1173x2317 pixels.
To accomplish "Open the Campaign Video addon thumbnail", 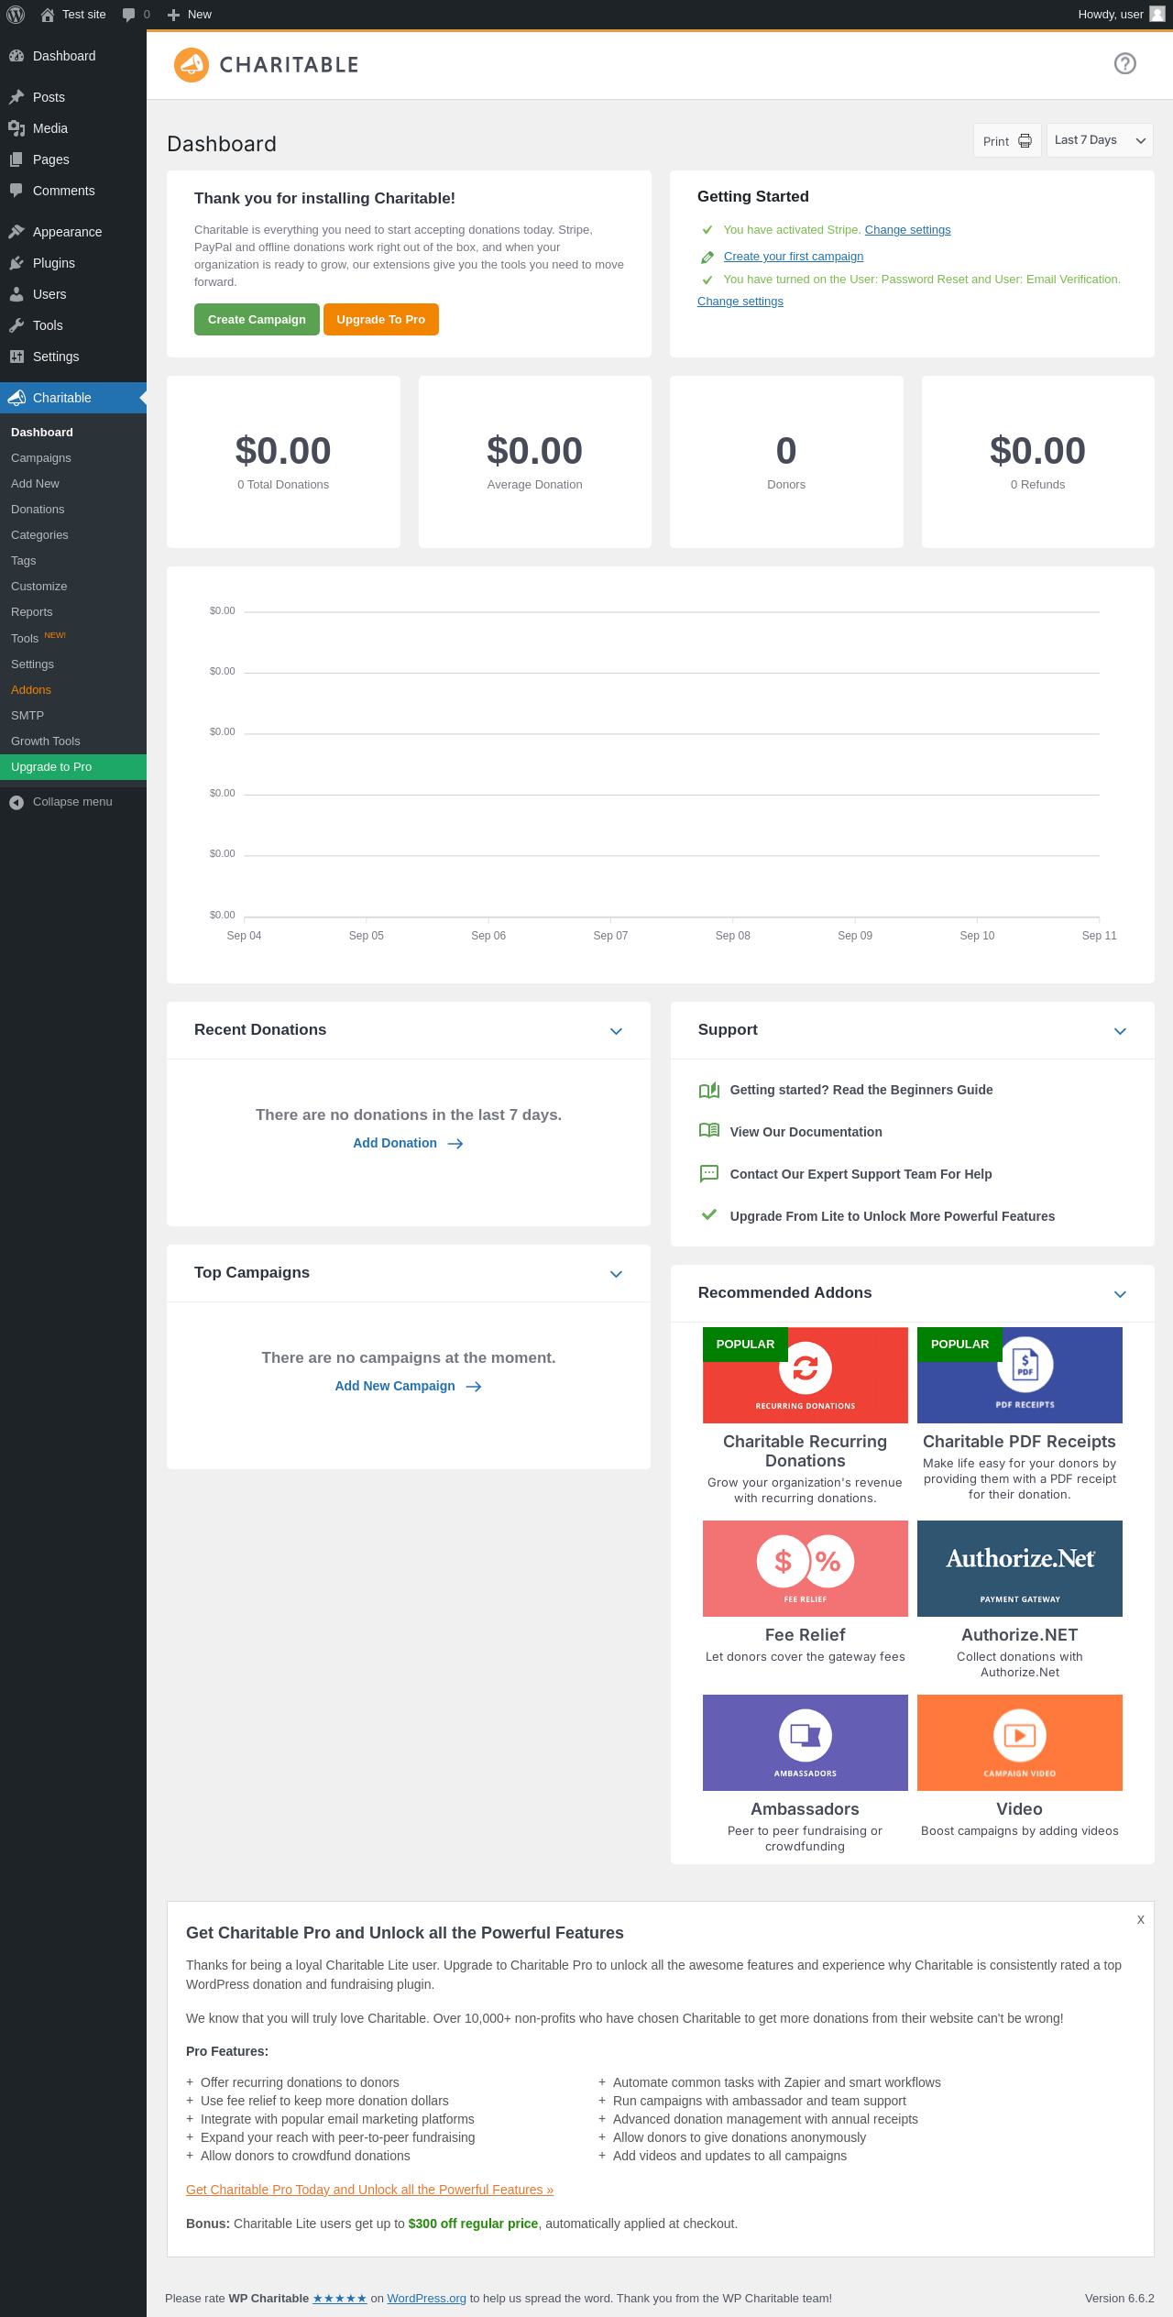I will (x=1020, y=1742).
